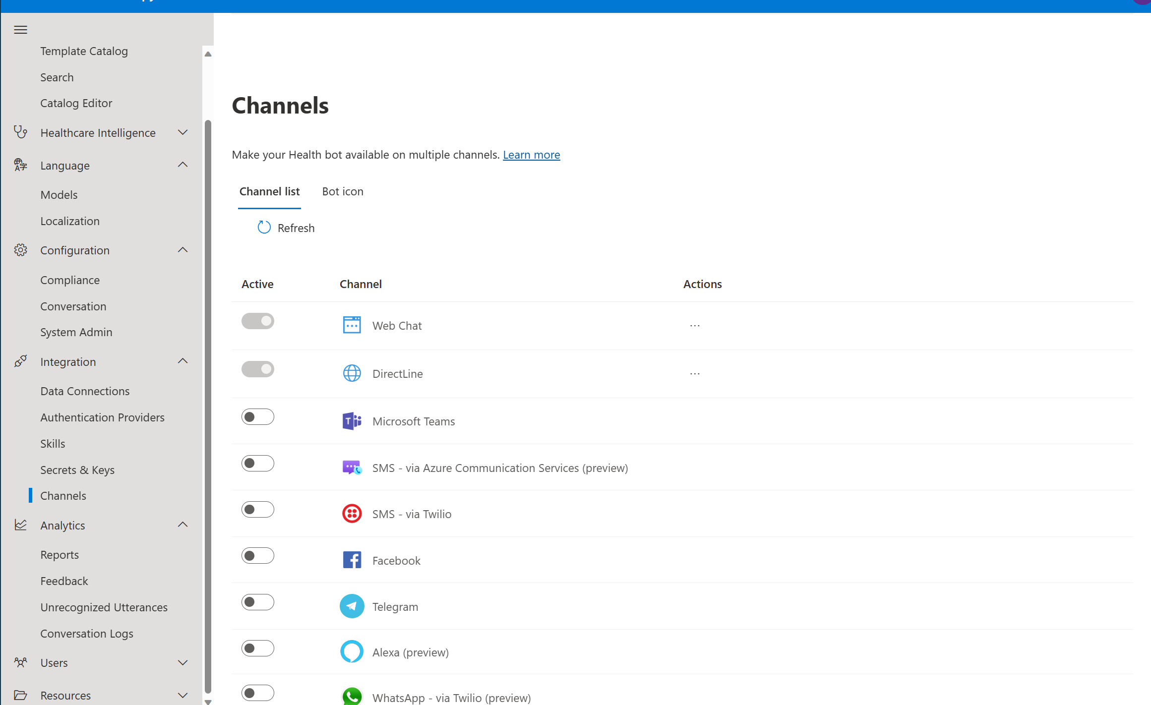Click the WhatsApp via Twilio icon
The image size is (1151, 705).
(x=352, y=696)
